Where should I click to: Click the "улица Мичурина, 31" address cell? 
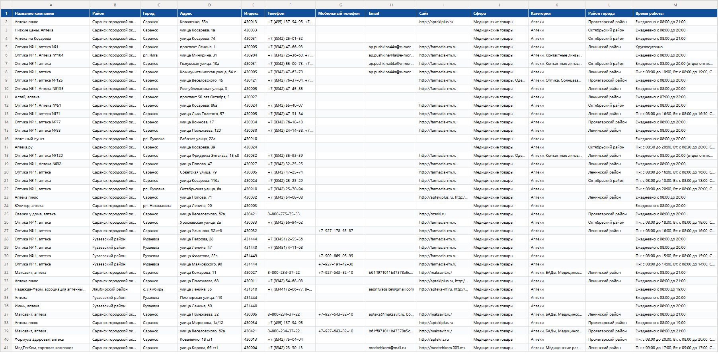click(x=209, y=55)
